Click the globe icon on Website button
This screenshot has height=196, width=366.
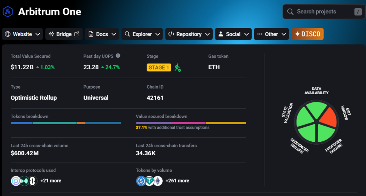[x=8, y=34]
